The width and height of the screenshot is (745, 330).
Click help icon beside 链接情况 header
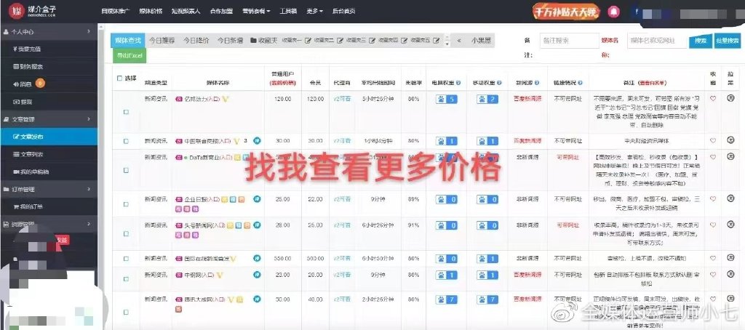(581, 83)
